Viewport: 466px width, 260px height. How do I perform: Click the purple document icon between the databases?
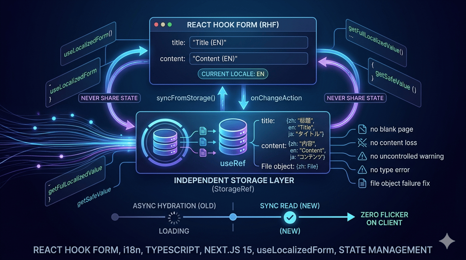[x=203, y=153]
